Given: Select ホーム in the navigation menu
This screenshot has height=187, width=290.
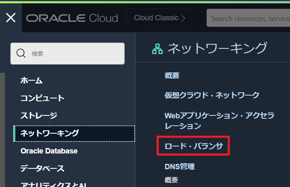Looking at the screenshot, I should click(32, 81).
